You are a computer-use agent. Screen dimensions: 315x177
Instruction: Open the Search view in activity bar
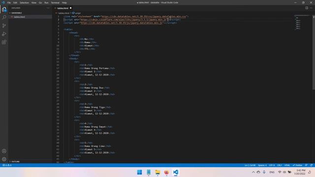(4, 18)
